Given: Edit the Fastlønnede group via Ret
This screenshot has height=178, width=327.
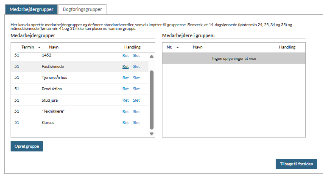Looking at the screenshot, I should pyautogui.click(x=126, y=67).
